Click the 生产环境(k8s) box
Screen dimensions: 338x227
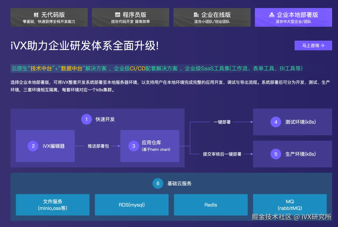tap(293, 154)
